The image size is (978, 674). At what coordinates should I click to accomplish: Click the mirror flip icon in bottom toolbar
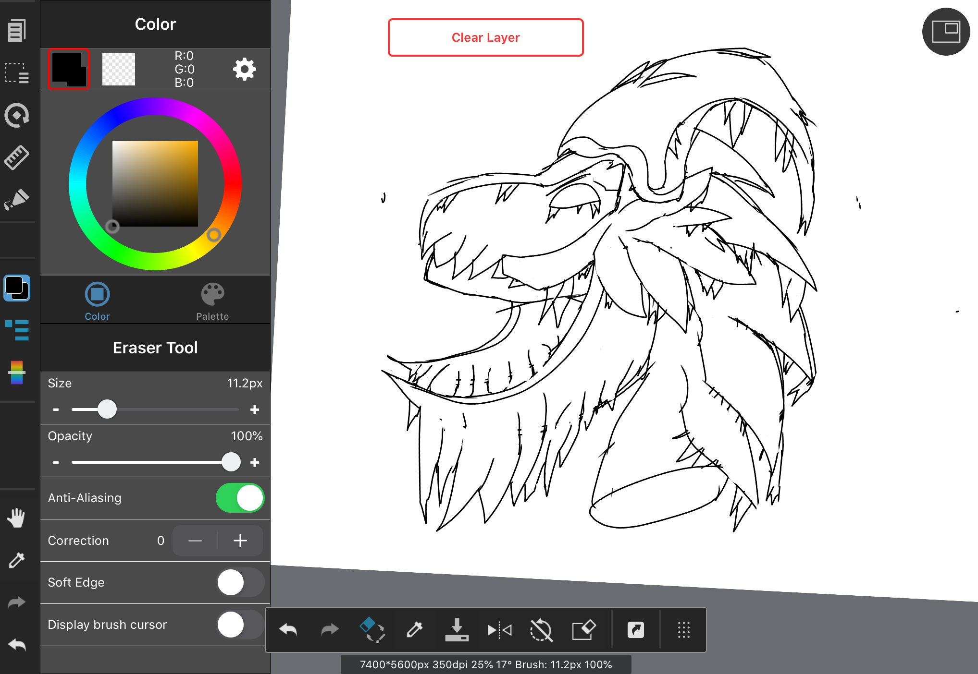point(499,630)
